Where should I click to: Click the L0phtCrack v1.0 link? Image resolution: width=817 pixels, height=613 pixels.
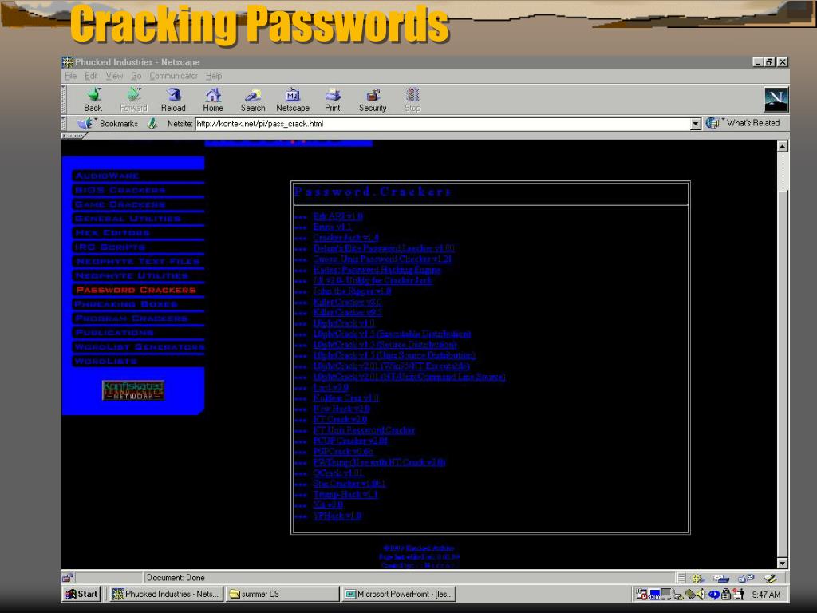tap(344, 323)
